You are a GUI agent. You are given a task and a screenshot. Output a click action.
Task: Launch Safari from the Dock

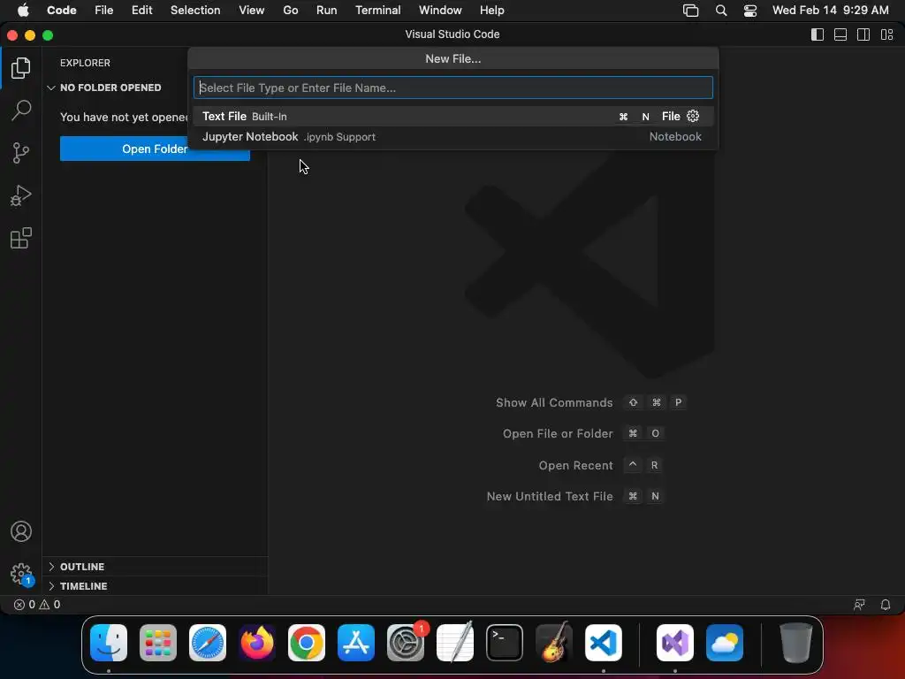208,643
